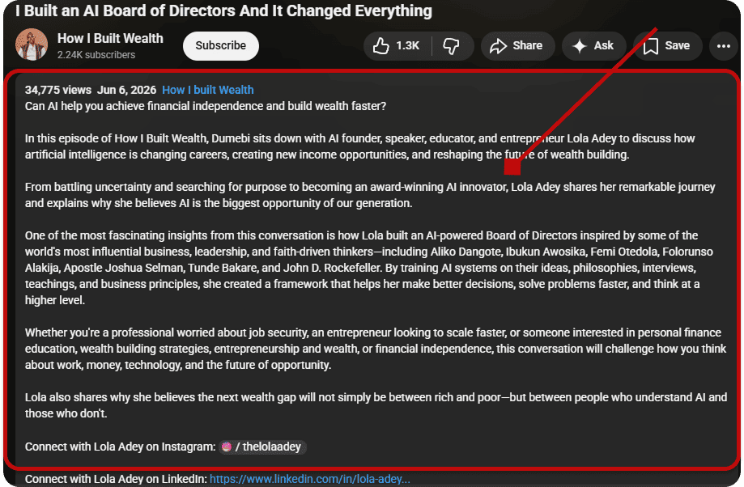Image resolution: width=744 pixels, height=487 pixels.
Task: Open the channel avatar image
Action: [32, 44]
